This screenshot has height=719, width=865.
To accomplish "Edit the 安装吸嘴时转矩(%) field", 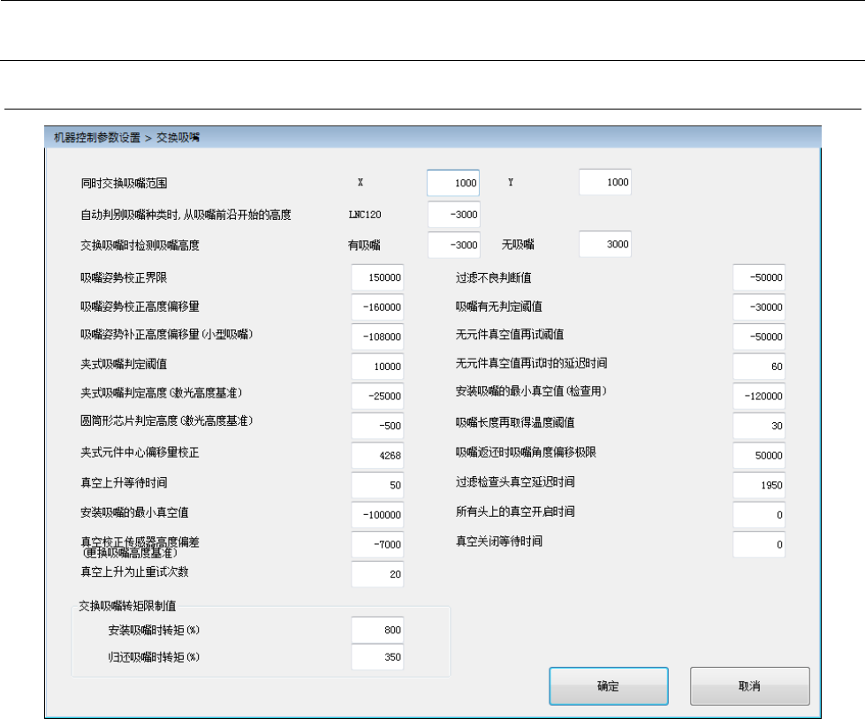I will tap(377, 630).
